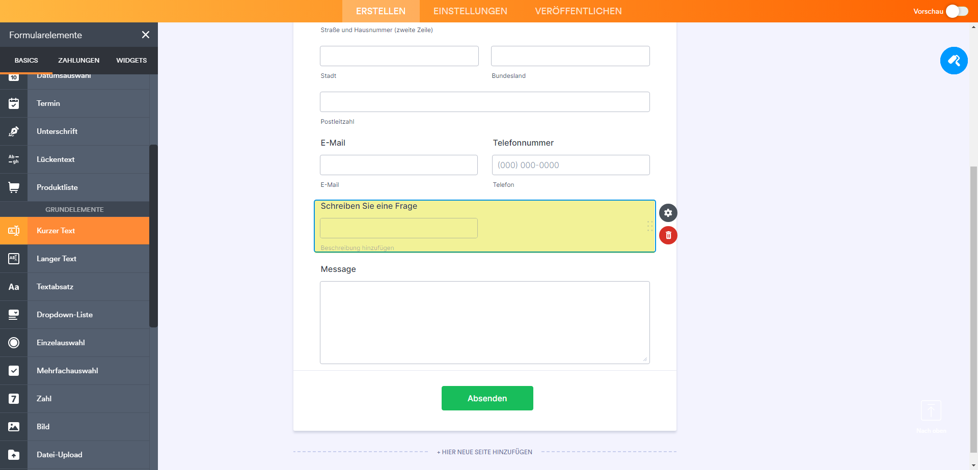Viewport: 978px width, 470px height.
Task: Click the green Absenden button
Action: coord(487,398)
